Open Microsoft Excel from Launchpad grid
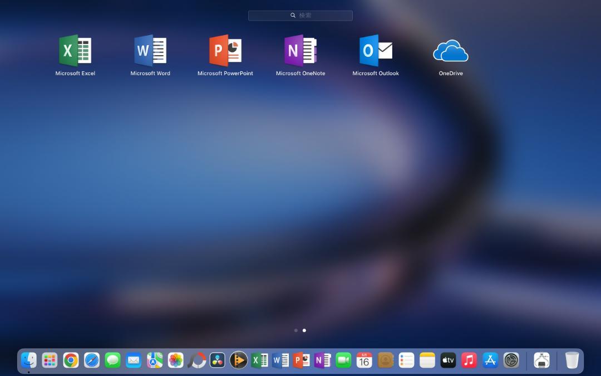 click(75, 50)
